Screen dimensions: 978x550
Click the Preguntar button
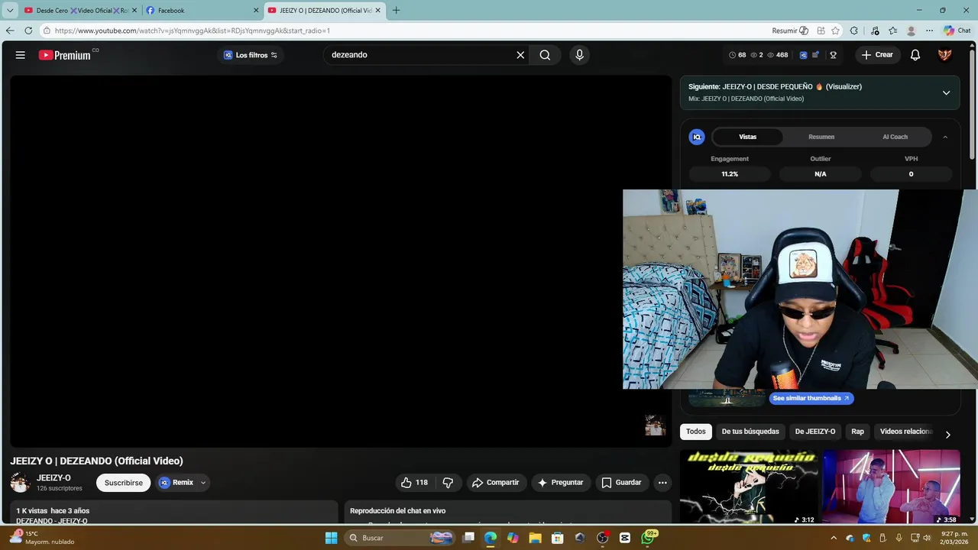coord(560,483)
